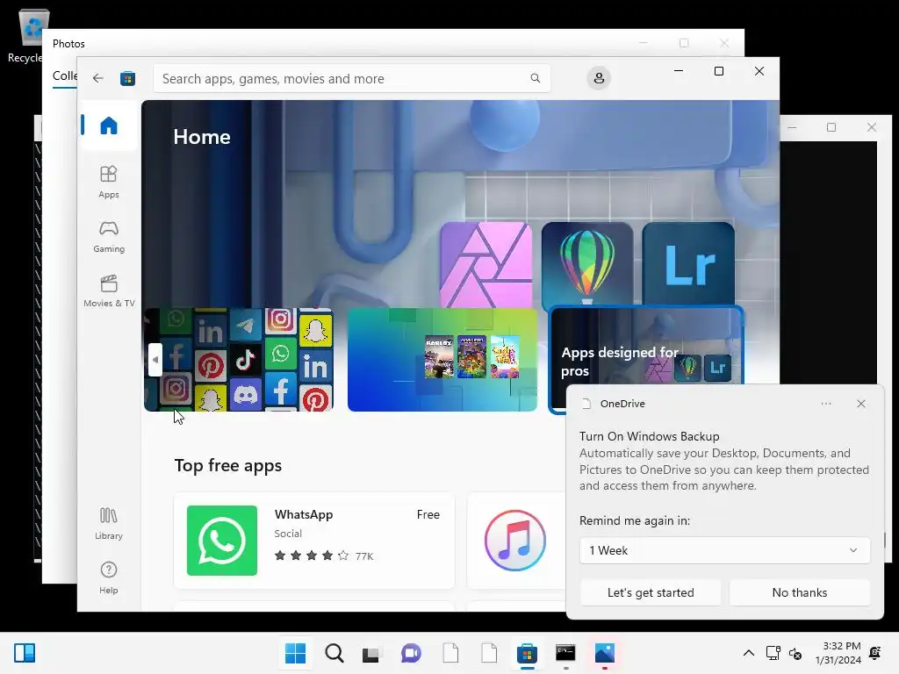Select Home in the Store sidebar
This screenshot has height=674, width=899.
[108, 125]
